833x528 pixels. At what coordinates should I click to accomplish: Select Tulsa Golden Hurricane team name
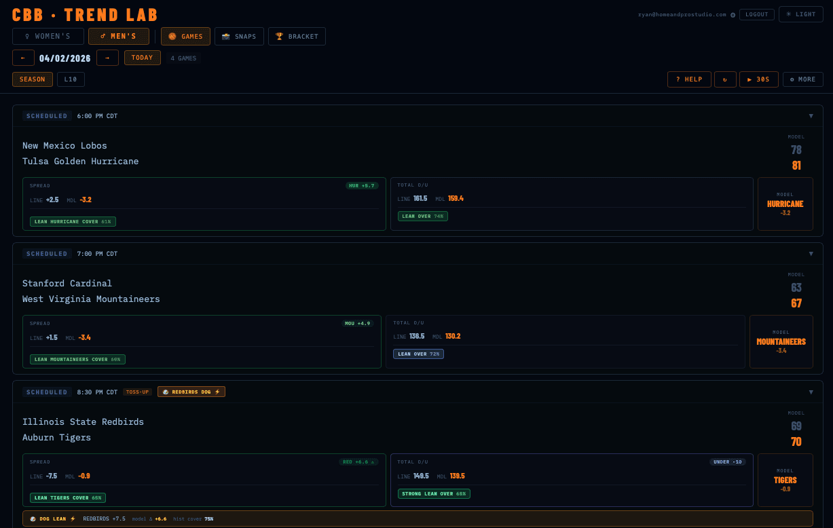pyautogui.click(x=80, y=161)
